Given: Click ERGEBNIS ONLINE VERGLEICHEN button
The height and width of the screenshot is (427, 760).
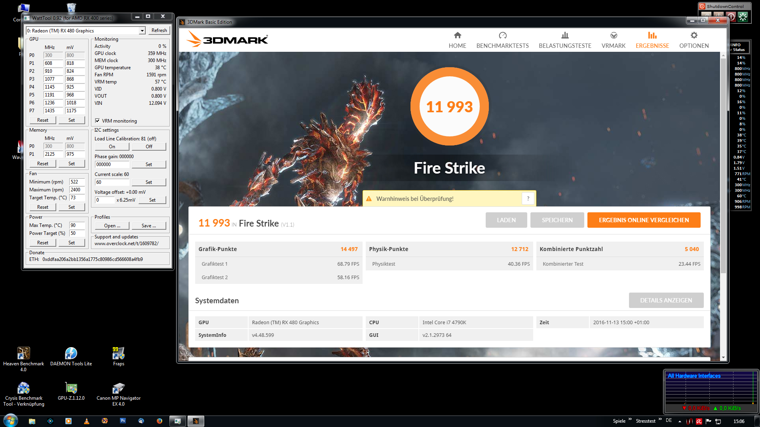Looking at the screenshot, I should point(644,220).
